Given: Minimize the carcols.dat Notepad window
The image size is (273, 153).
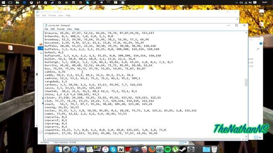Looking at the screenshot, I should 229,25.
